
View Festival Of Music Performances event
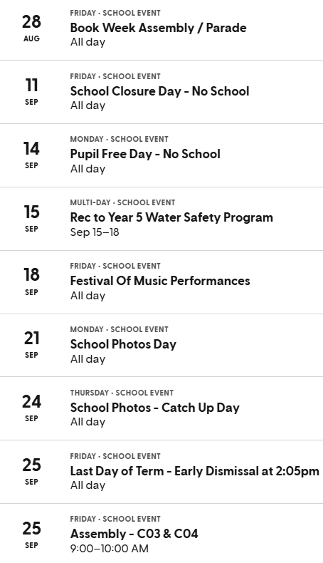(x=160, y=280)
